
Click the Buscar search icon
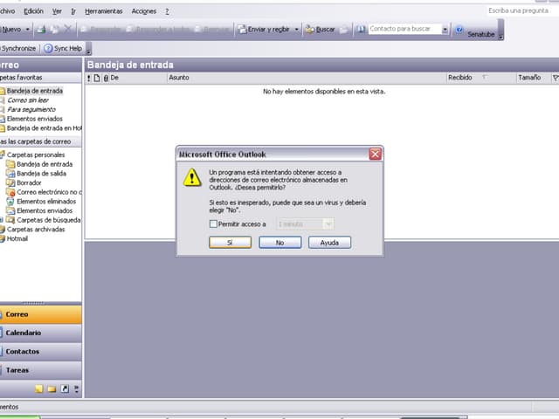pos(309,30)
